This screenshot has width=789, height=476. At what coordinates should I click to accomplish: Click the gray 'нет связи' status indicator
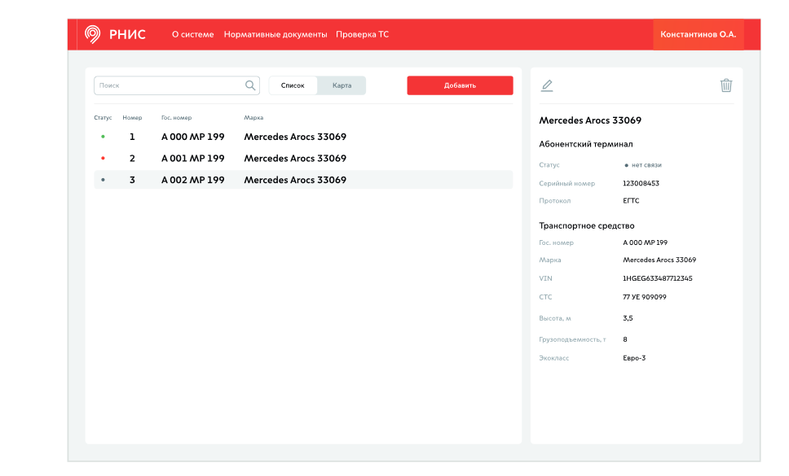pyautogui.click(x=626, y=165)
